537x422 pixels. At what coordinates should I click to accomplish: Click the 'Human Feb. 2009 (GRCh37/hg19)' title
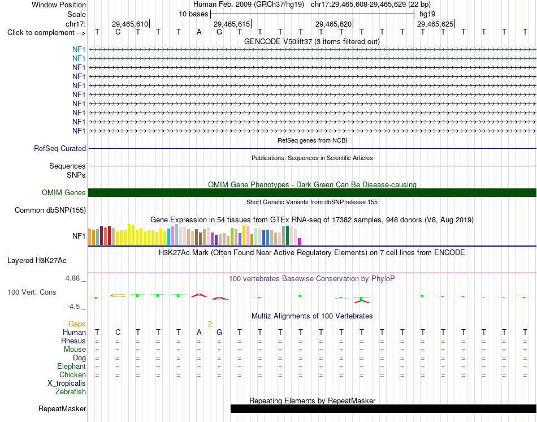249,5
